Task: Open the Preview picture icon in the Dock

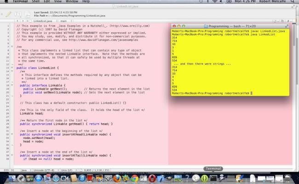Action: (x=178, y=178)
